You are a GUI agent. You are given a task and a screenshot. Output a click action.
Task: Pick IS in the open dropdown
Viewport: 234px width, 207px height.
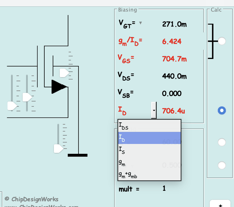coord(149,150)
